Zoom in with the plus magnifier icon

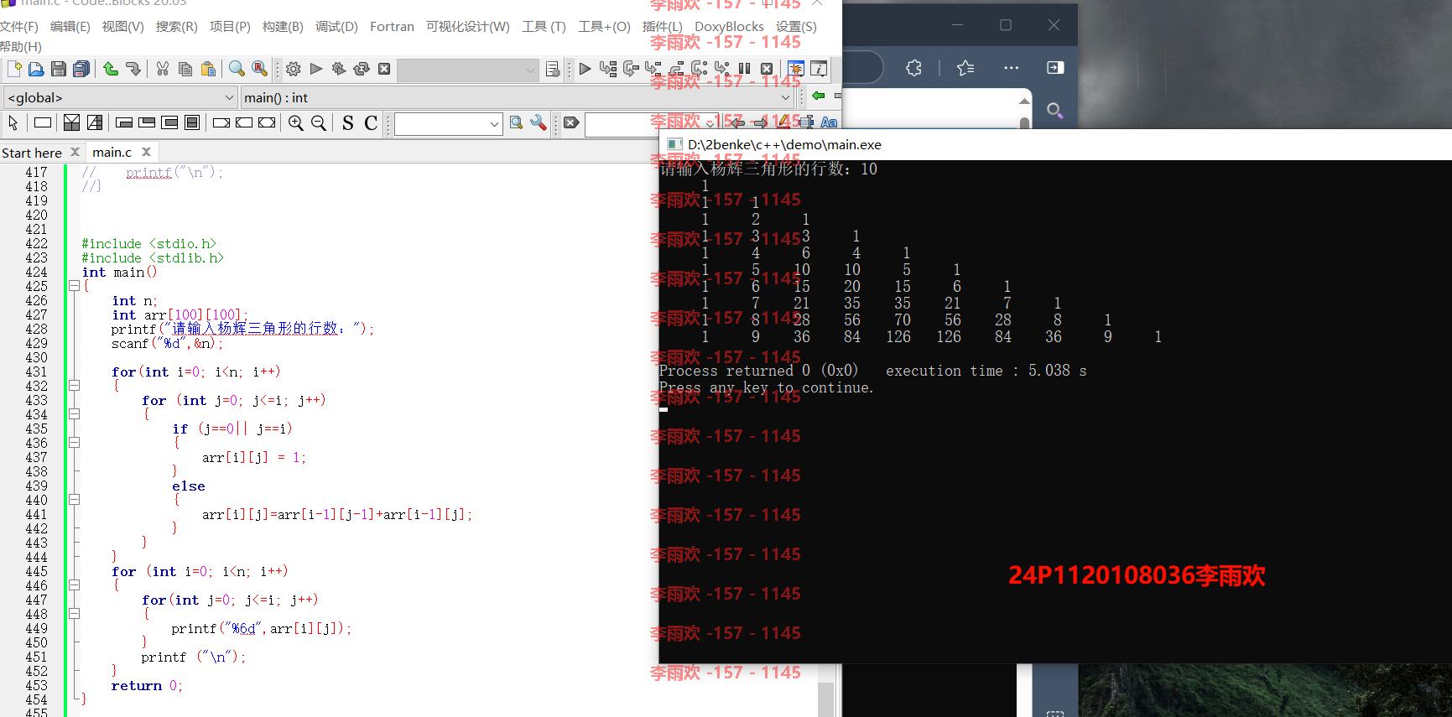pyautogui.click(x=296, y=123)
